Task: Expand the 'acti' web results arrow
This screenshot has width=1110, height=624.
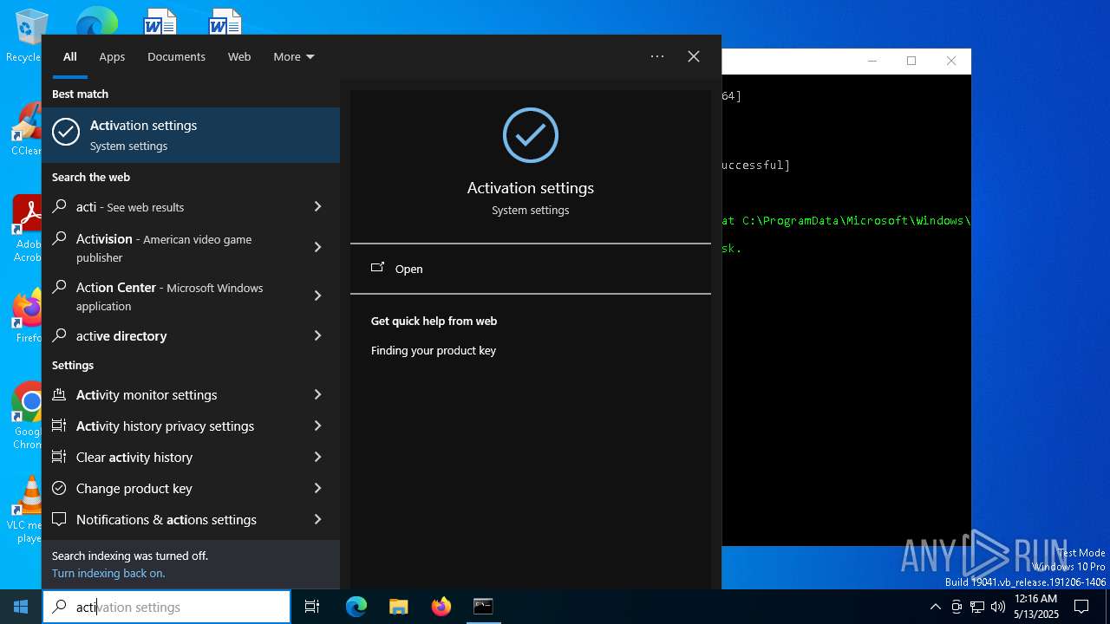Action: (317, 206)
